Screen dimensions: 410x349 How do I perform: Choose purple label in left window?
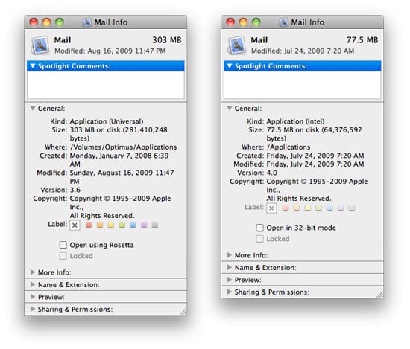click(144, 225)
